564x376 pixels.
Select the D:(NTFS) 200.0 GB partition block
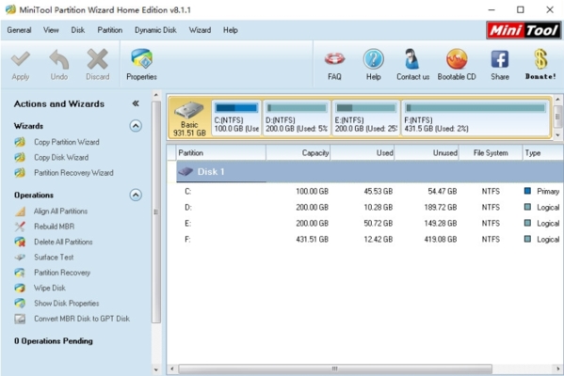point(297,117)
